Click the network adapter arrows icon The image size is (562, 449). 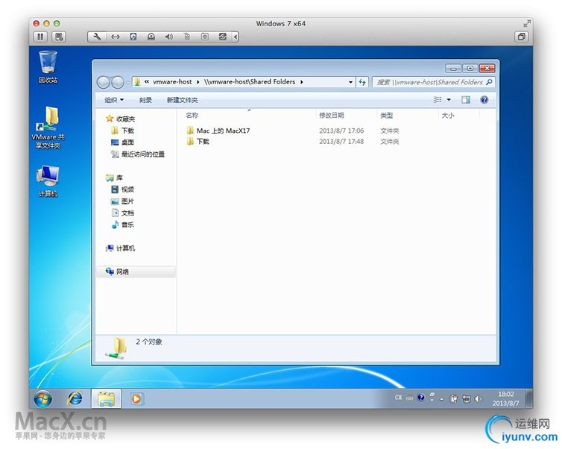(x=115, y=37)
